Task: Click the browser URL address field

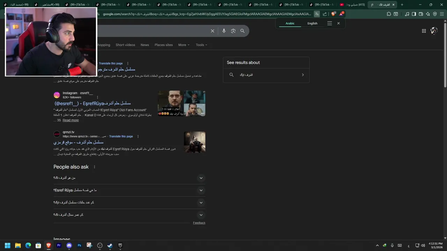Action: click(207, 14)
